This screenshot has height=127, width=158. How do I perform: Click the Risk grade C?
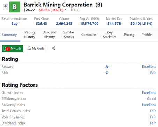[107, 73]
